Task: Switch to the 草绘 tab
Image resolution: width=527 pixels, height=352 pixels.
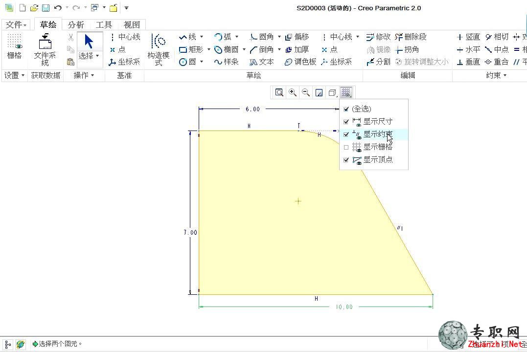Action: (48, 24)
